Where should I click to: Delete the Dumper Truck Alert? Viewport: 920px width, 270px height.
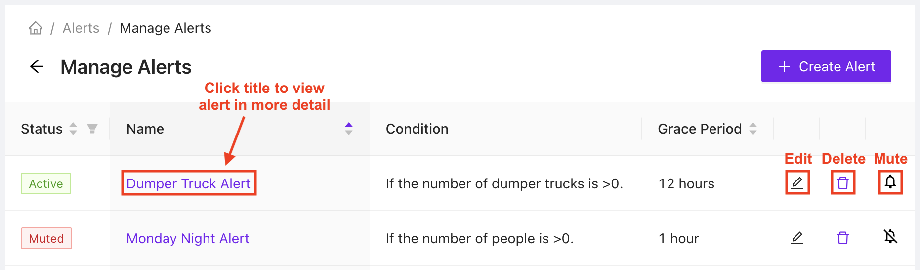click(x=843, y=183)
